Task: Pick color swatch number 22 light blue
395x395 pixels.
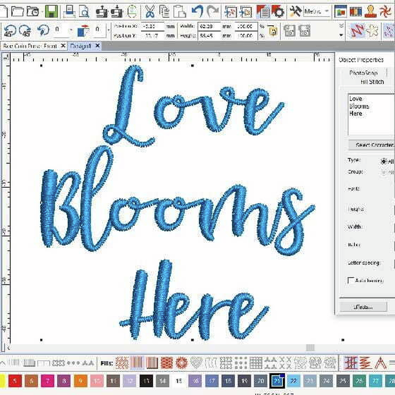Action: click(293, 381)
